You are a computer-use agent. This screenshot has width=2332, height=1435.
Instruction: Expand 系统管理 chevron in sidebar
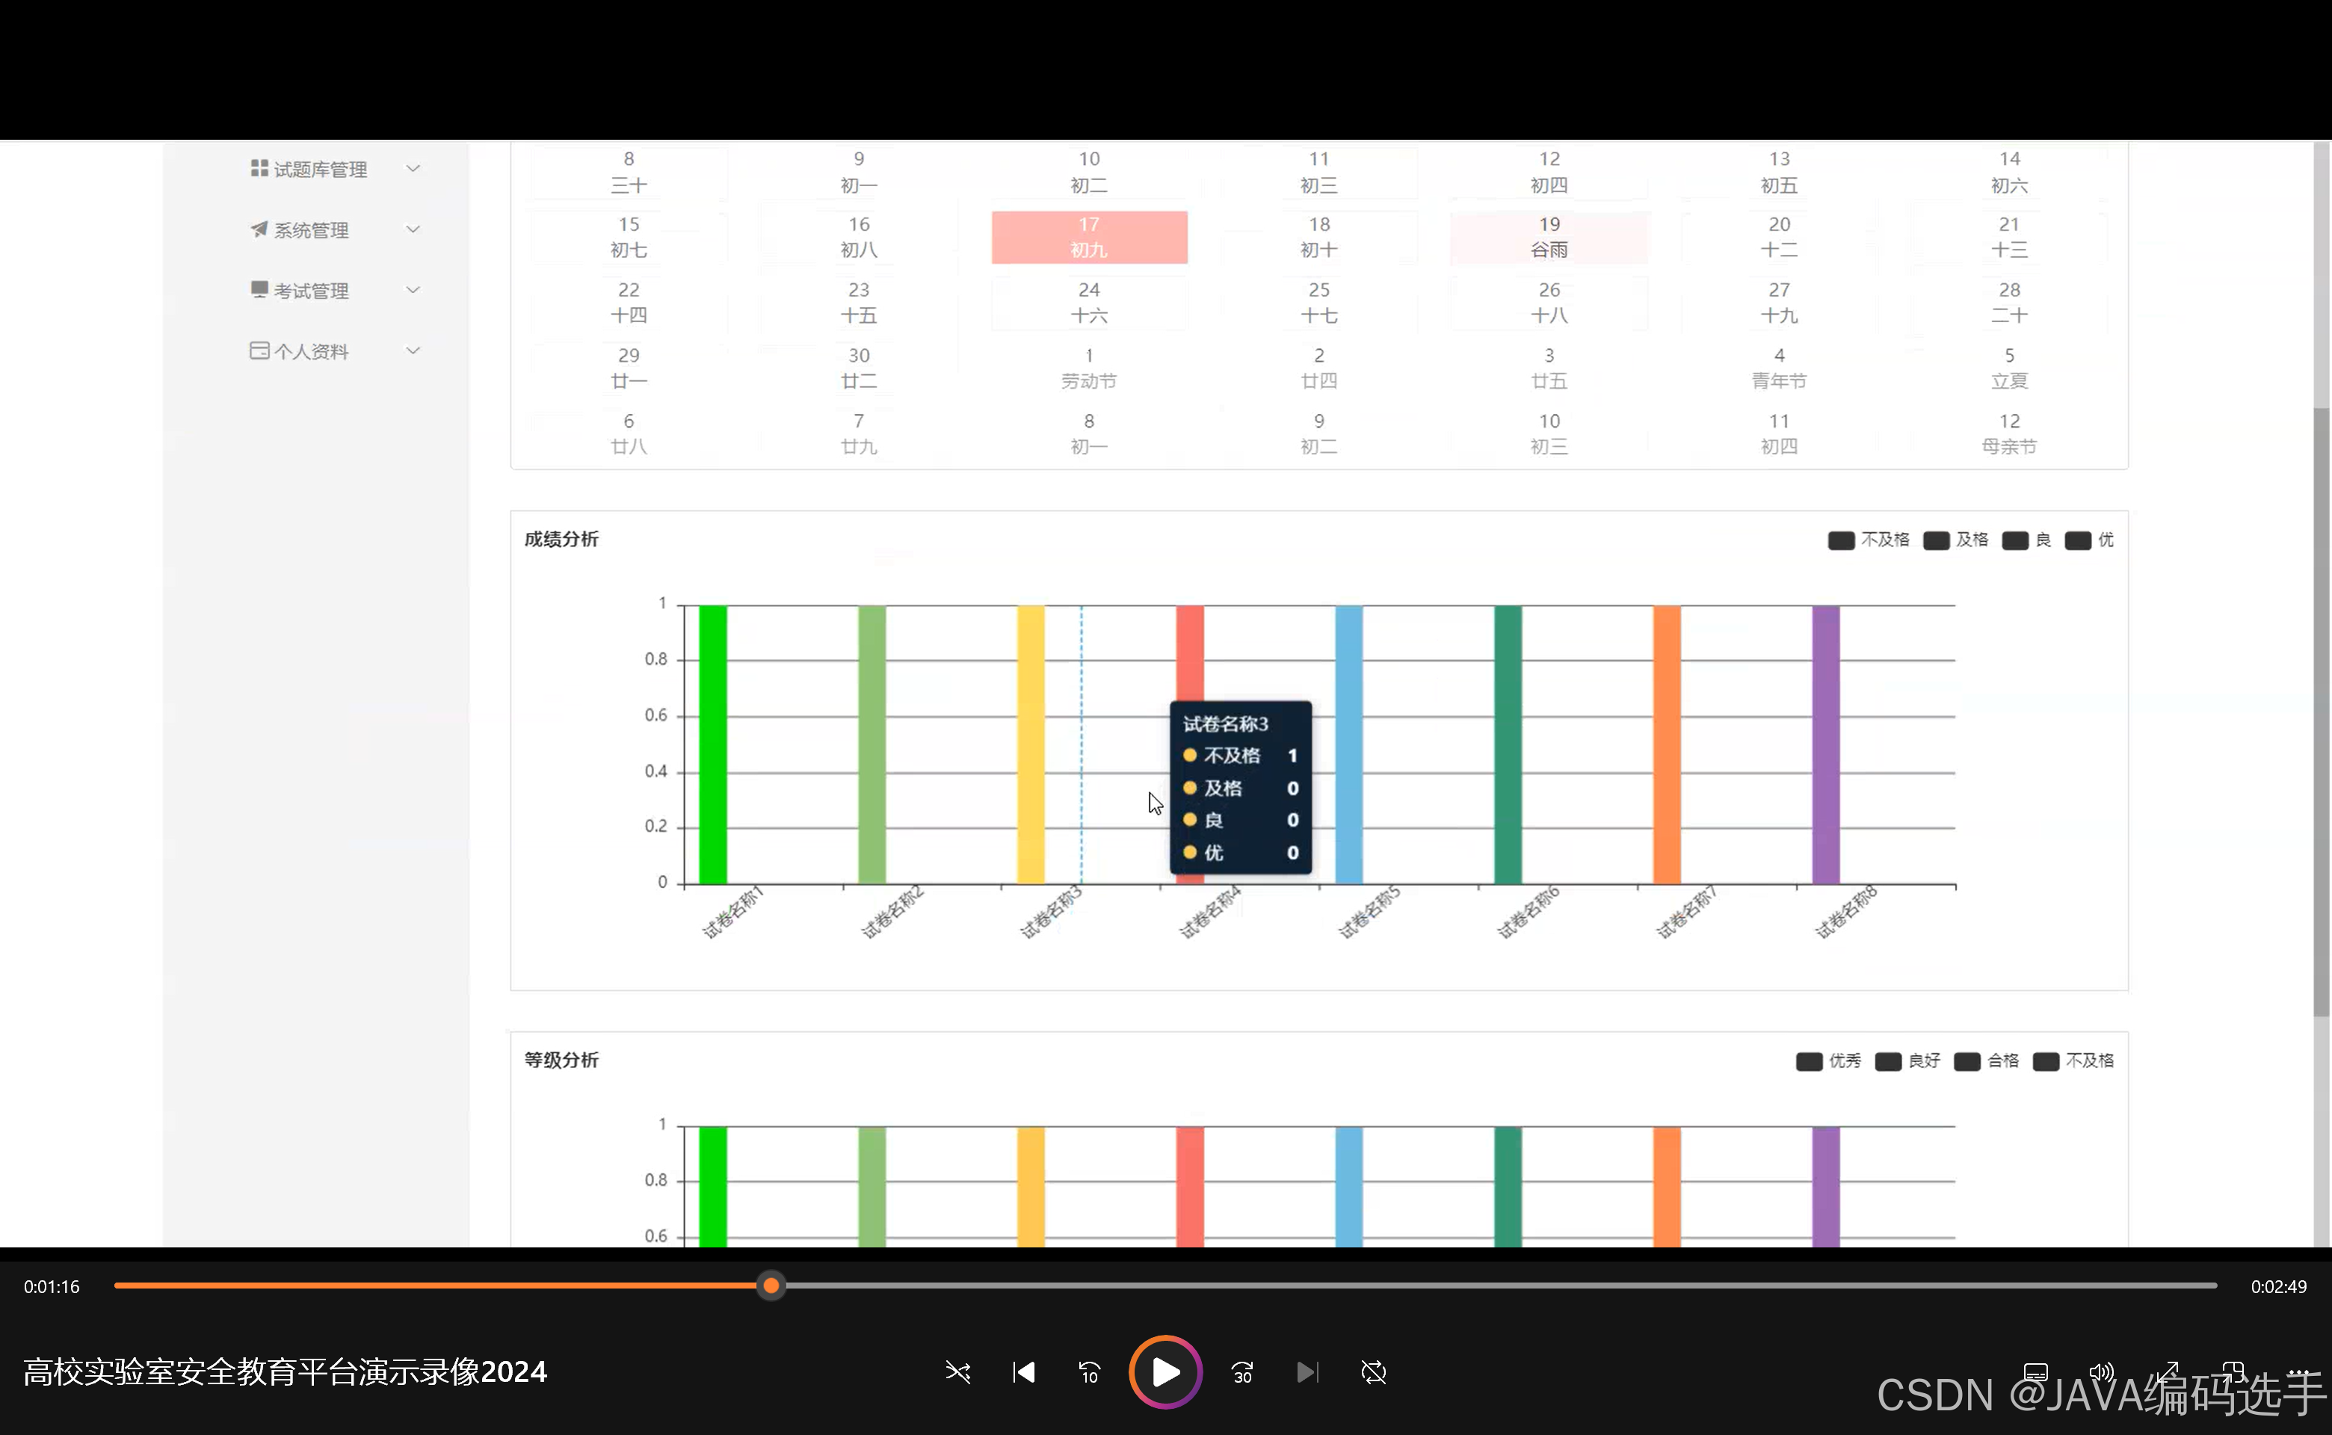pyautogui.click(x=413, y=229)
